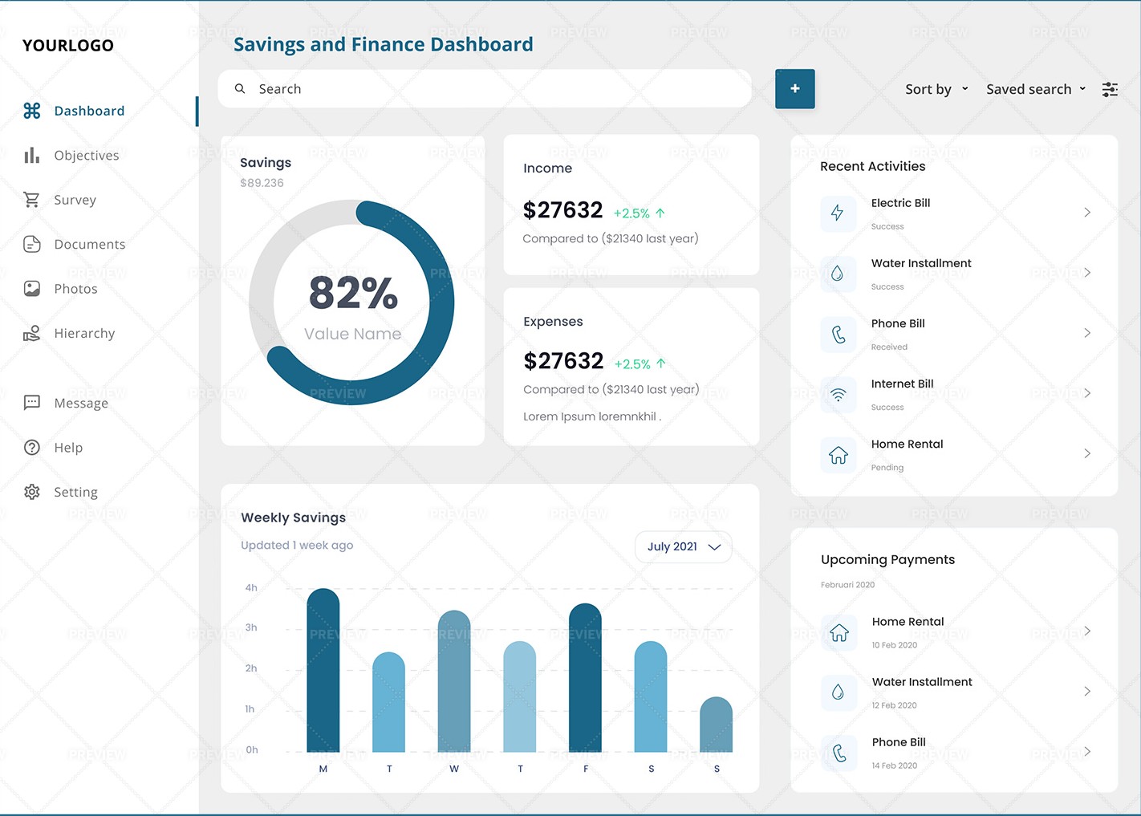Change the July 2021 month selector
Image resolution: width=1141 pixels, height=816 pixels.
click(x=683, y=546)
